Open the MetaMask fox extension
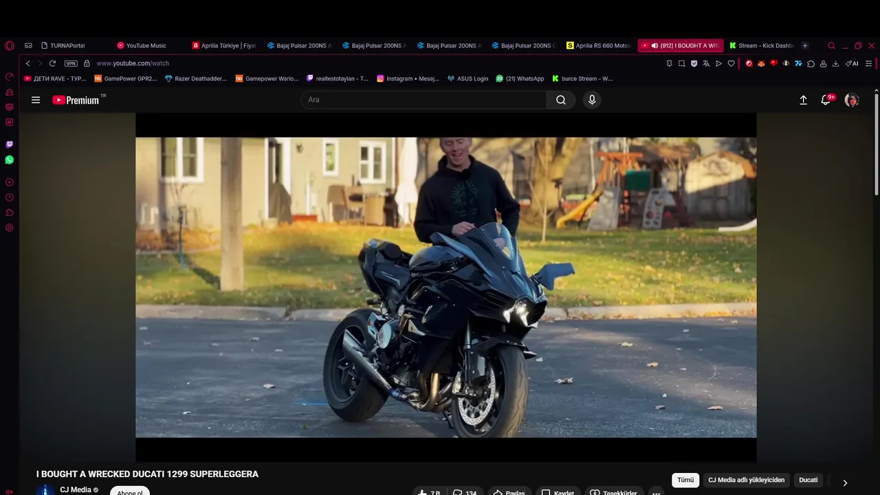The height and width of the screenshot is (495, 880). coord(761,63)
